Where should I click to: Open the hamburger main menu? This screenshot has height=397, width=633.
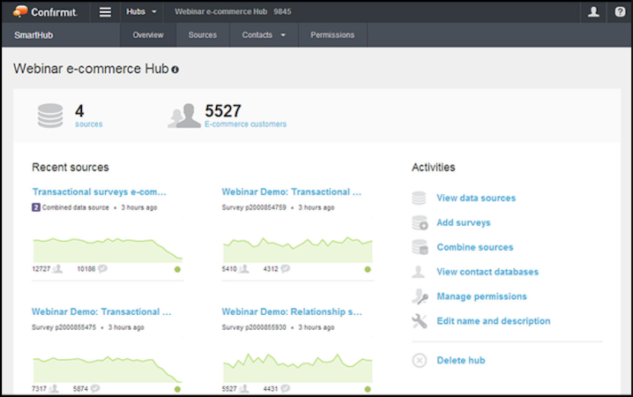coord(105,12)
